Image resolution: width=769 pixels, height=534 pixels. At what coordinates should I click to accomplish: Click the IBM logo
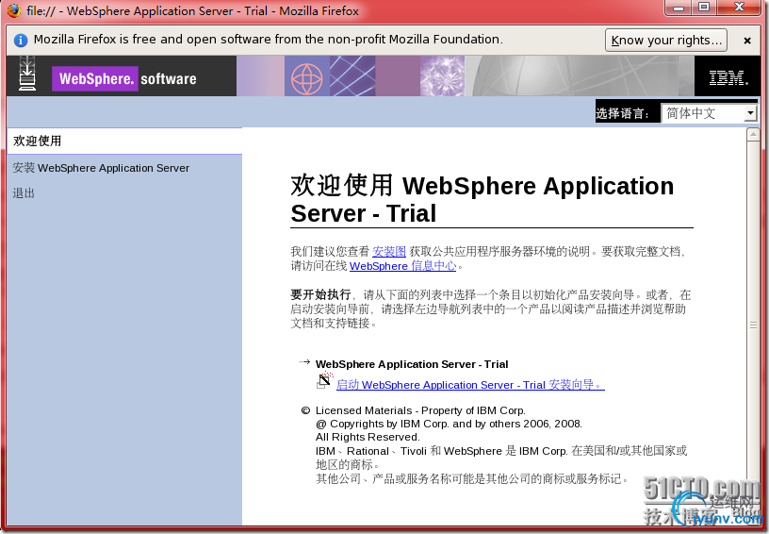coord(728,77)
